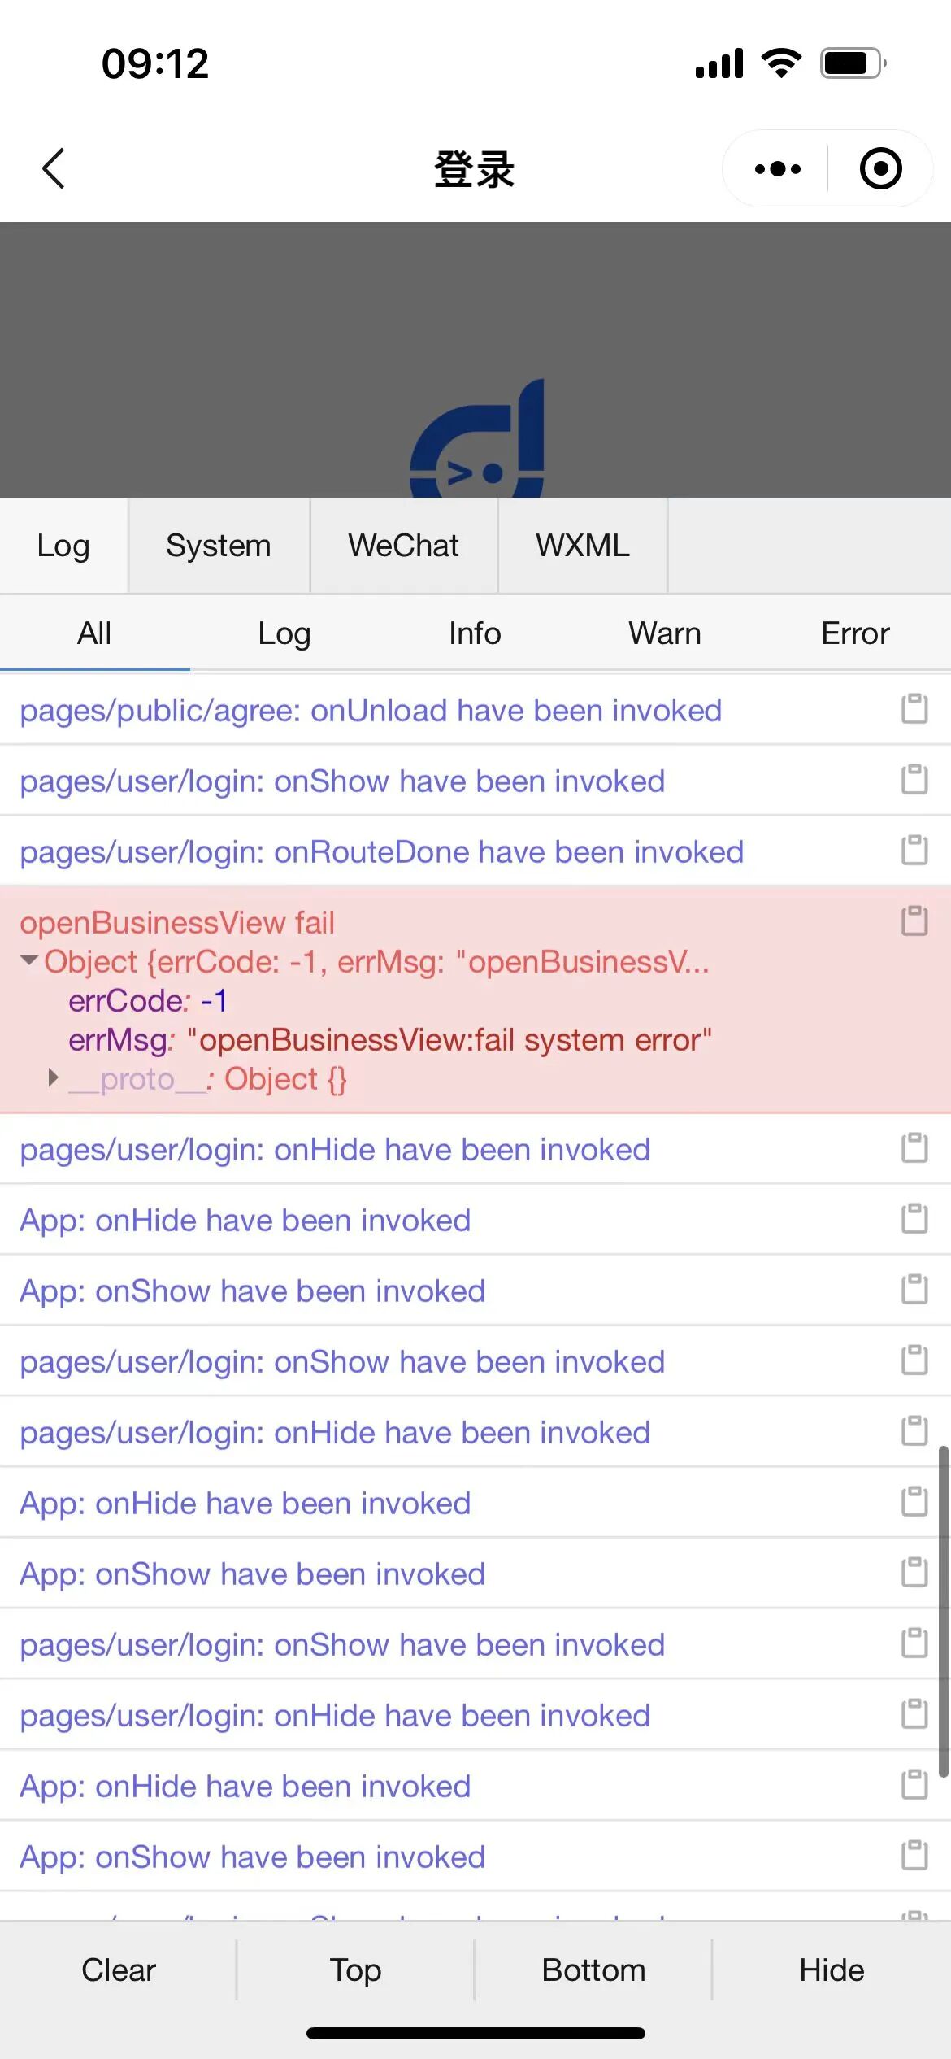Tap the back arrow in header

coord(54,169)
